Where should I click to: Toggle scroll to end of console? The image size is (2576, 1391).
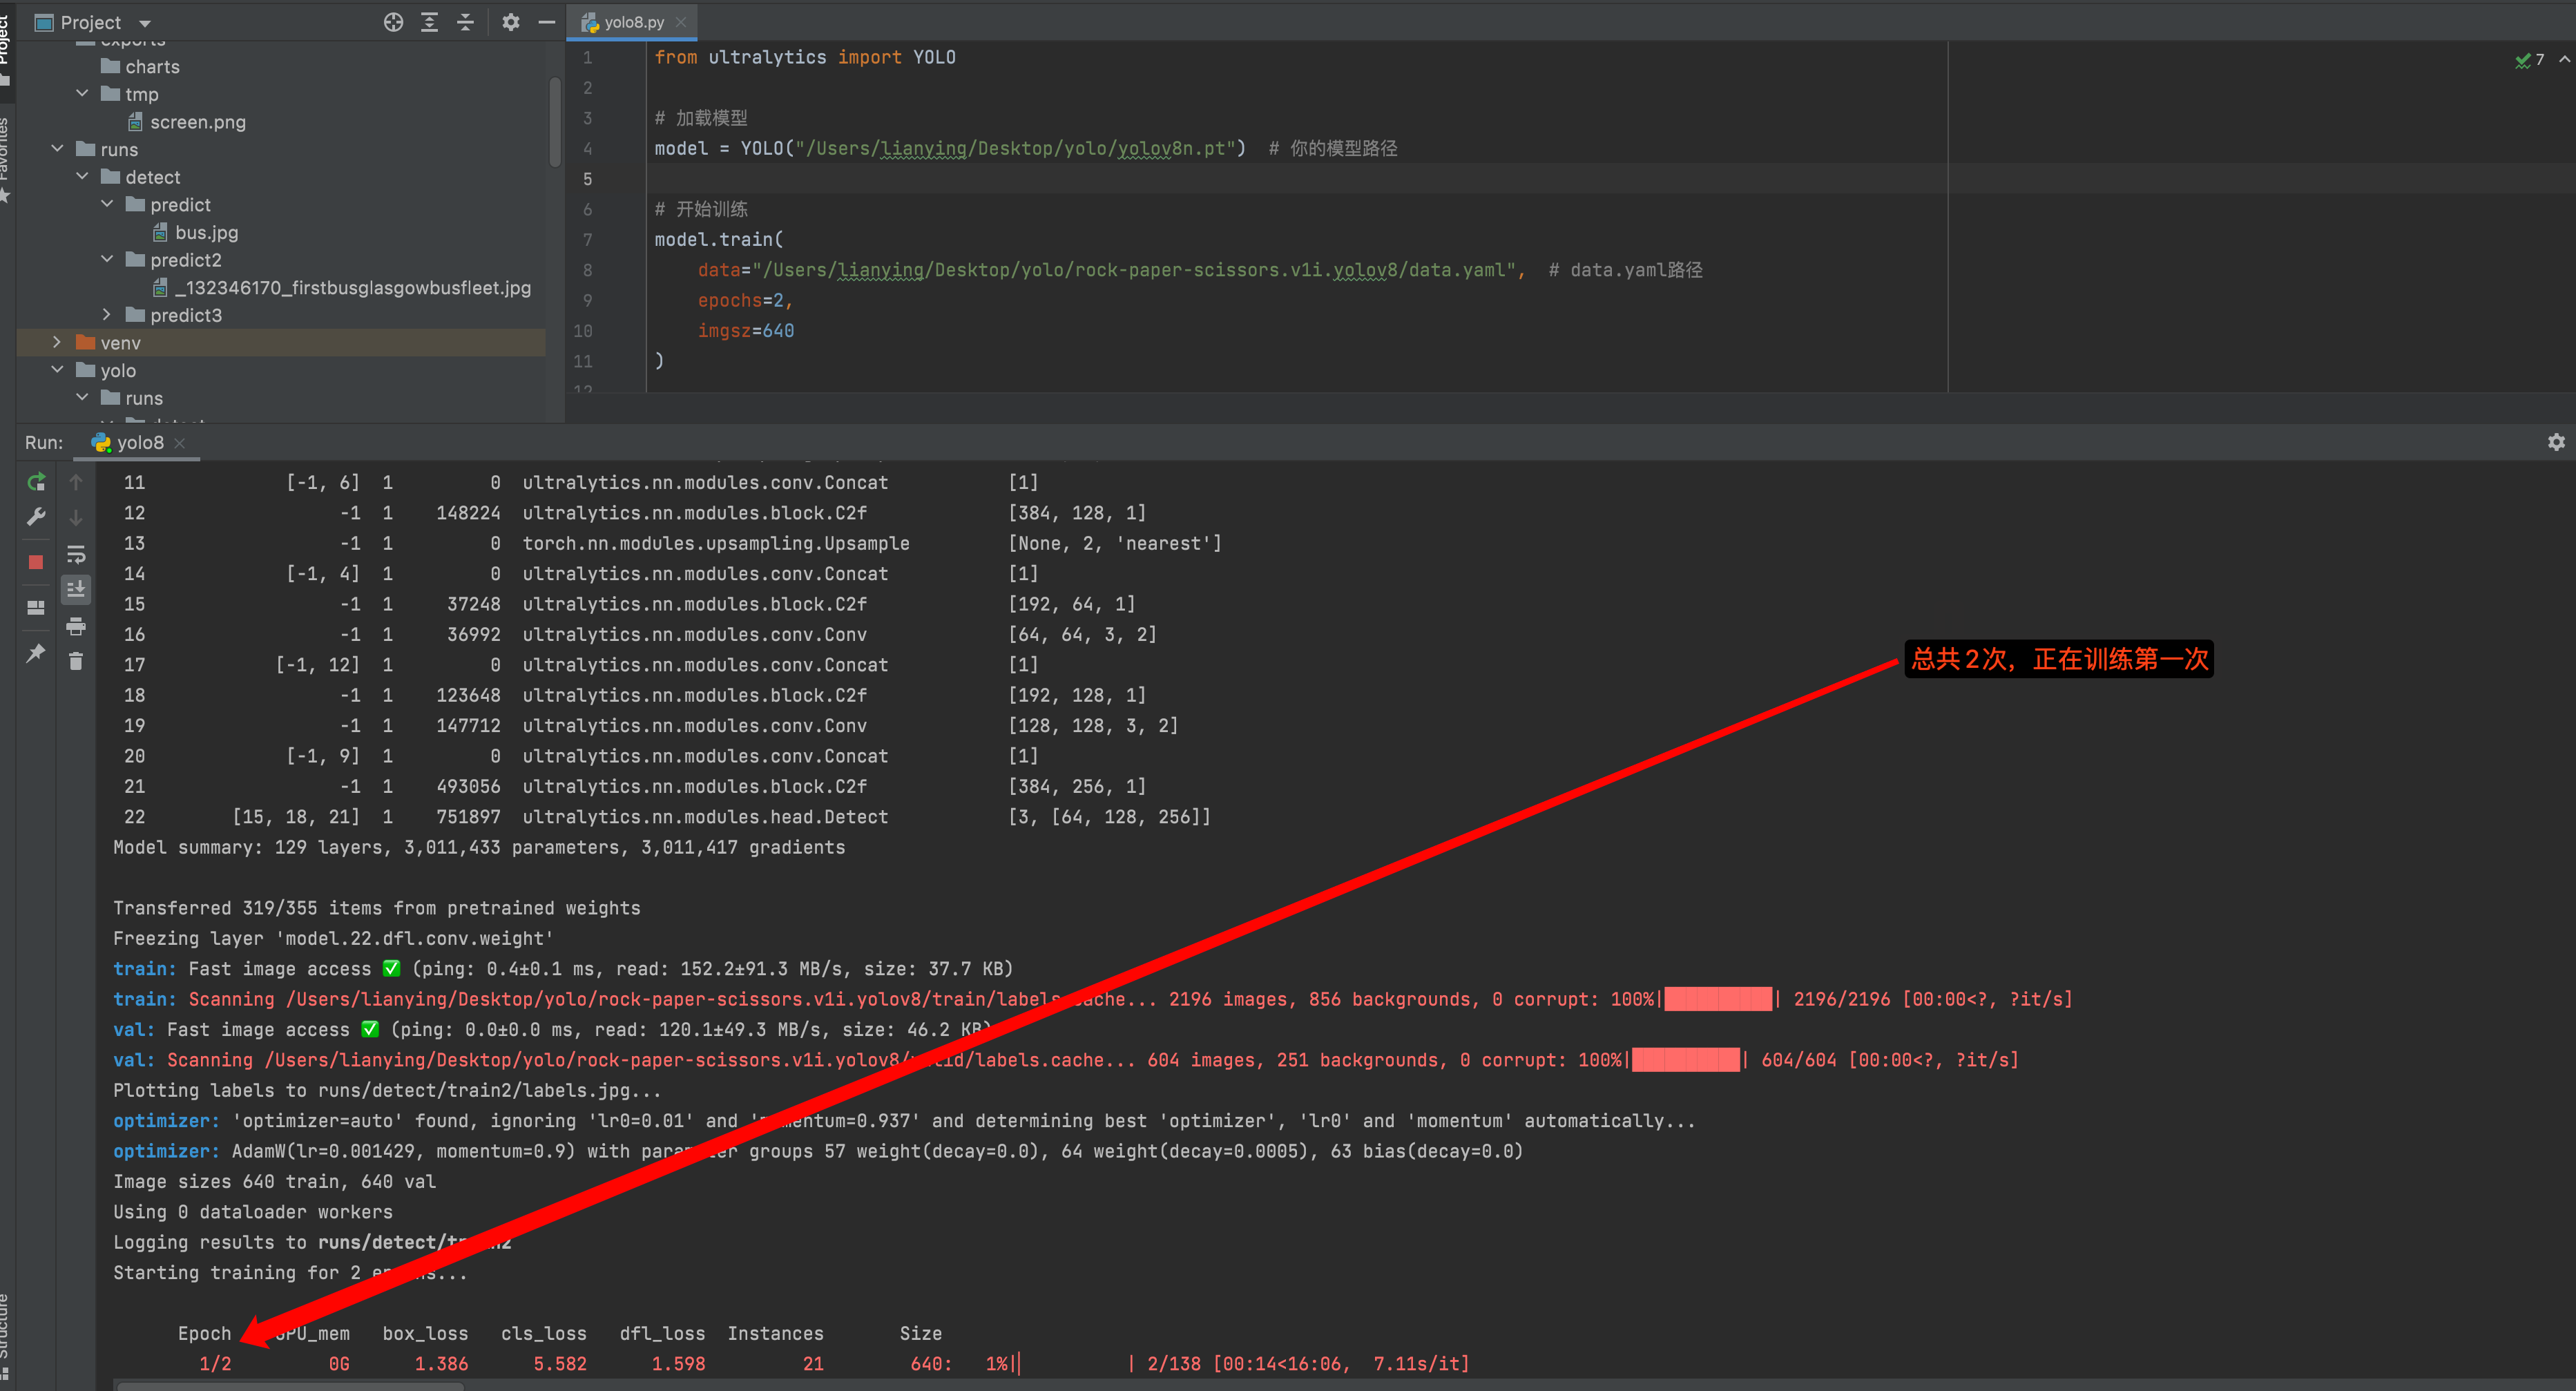(x=76, y=590)
